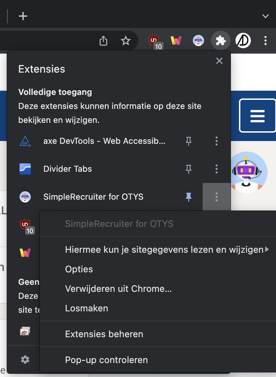Open the Chrome profile avatar
Viewport: 276px width, 377px height.
pyautogui.click(x=243, y=40)
